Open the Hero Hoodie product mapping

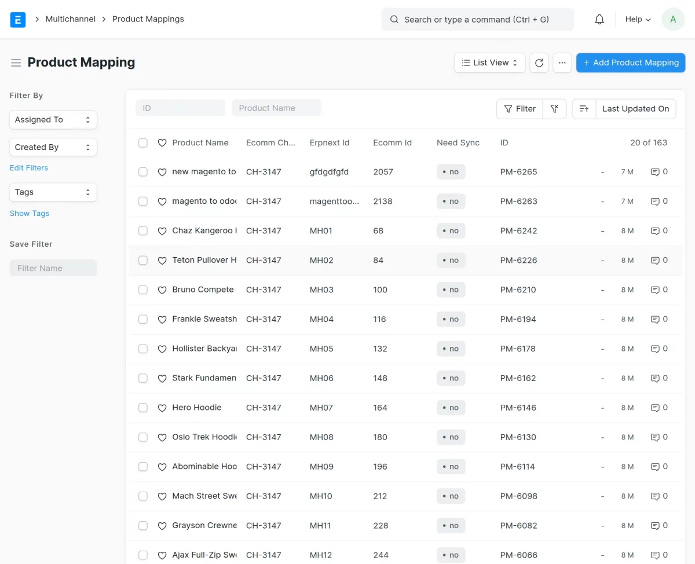[197, 408]
